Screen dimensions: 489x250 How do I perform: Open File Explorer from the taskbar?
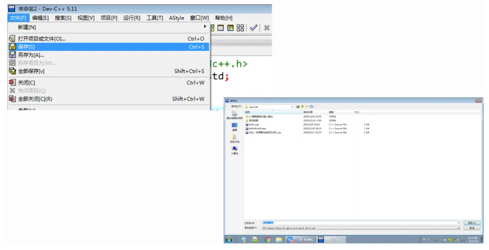point(279,240)
